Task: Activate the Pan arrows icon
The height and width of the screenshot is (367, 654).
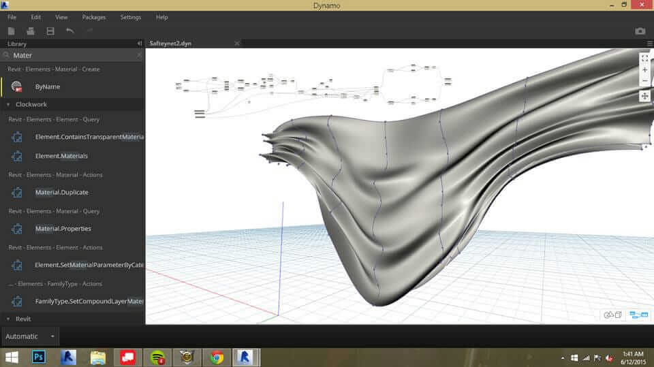Action: pos(644,96)
